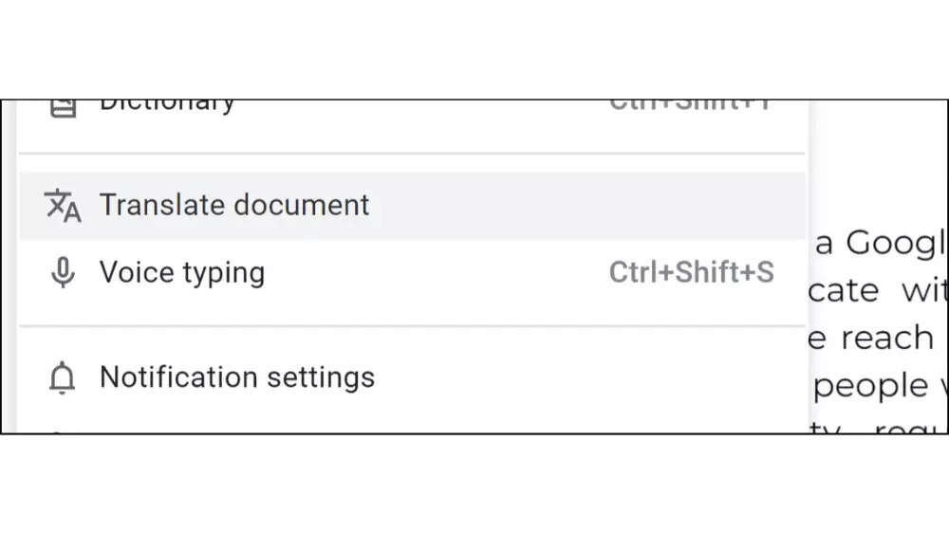This screenshot has height=533, width=949.
Task: Click the Notification settings bell icon
Action: coord(62,377)
